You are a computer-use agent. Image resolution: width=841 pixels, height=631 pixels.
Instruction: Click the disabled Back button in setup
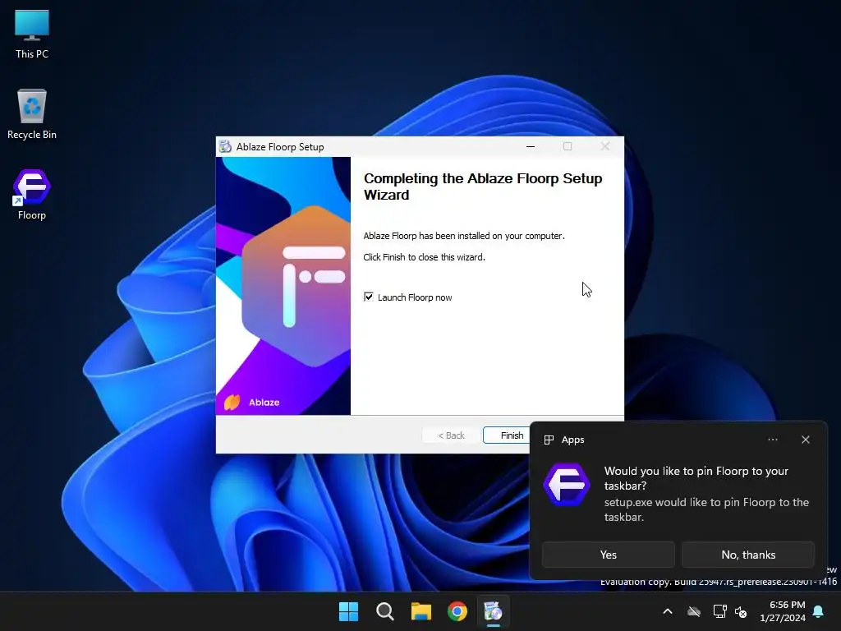coord(451,435)
